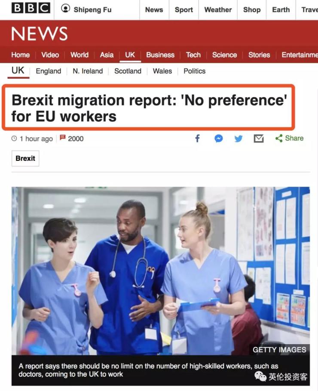This screenshot has height=391, width=318.
Task: Switch to the Tech section tab
Action: [193, 55]
